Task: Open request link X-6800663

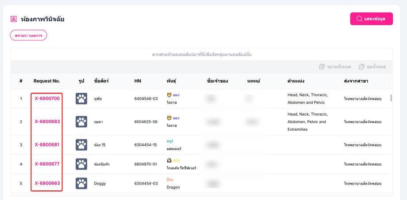Action: pyautogui.click(x=47, y=183)
